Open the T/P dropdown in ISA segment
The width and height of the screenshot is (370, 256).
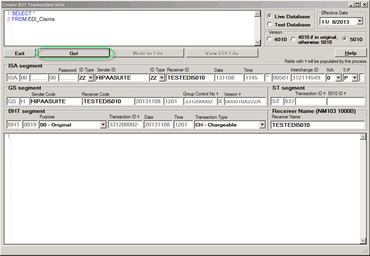tap(355, 78)
